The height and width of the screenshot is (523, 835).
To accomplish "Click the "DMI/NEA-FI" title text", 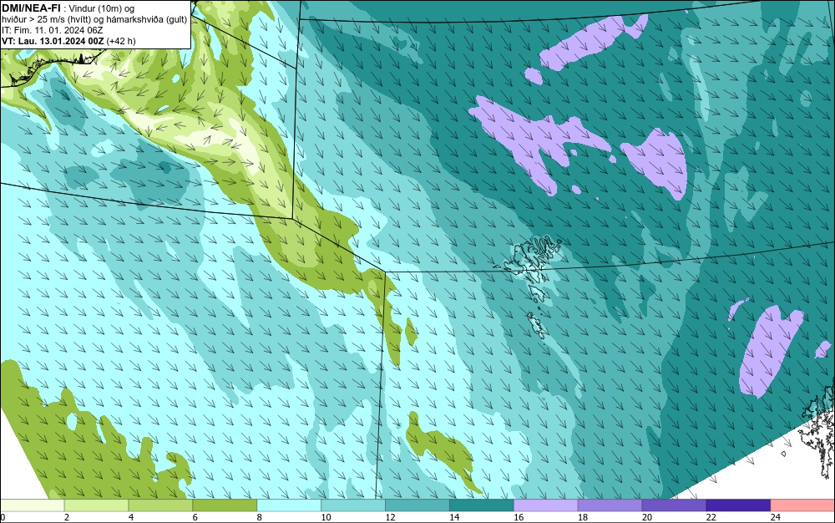I will click(x=31, y=8).
